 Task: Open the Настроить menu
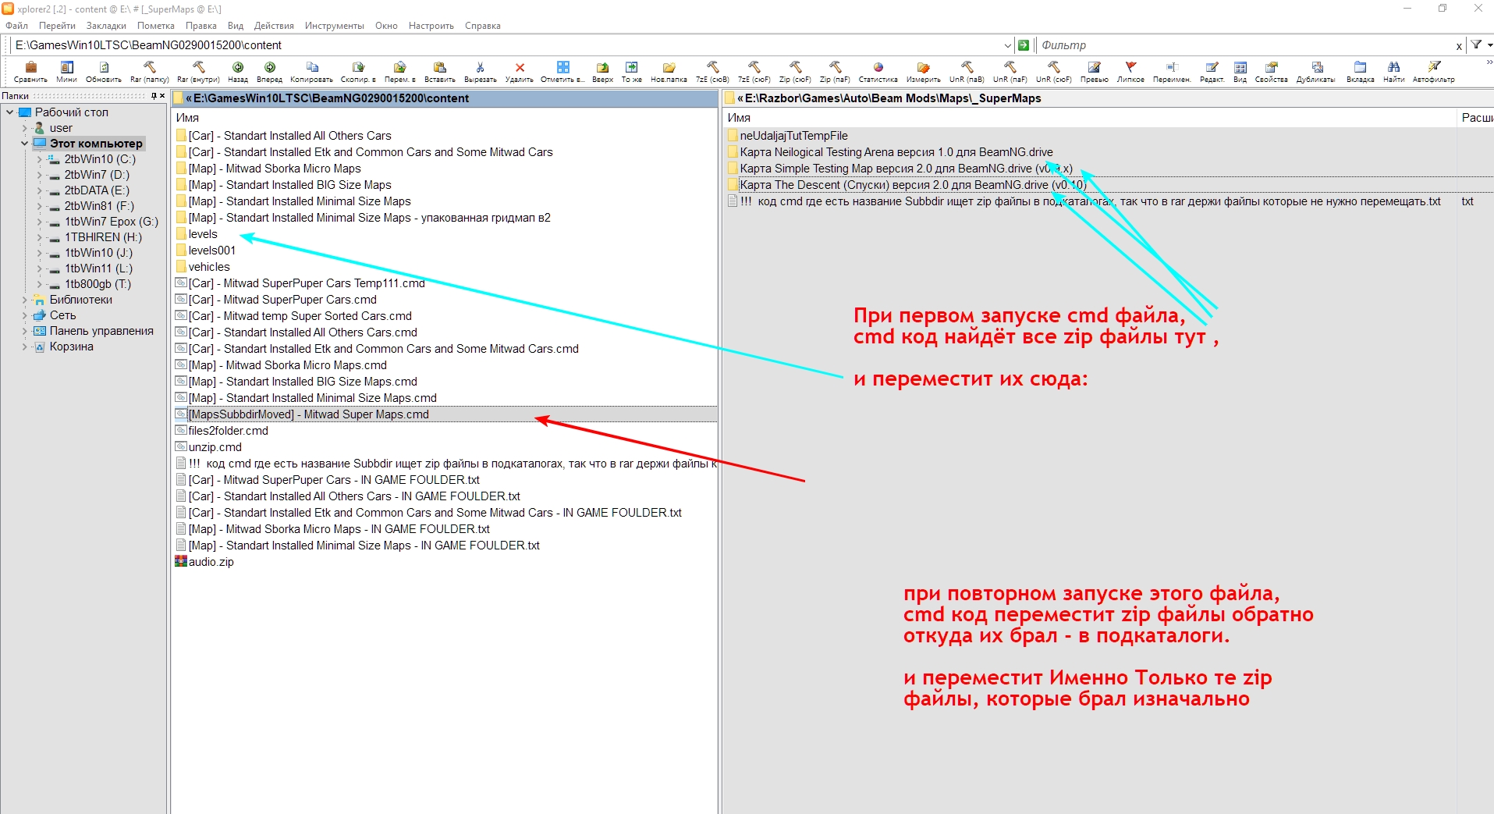[x=431, y=26]
